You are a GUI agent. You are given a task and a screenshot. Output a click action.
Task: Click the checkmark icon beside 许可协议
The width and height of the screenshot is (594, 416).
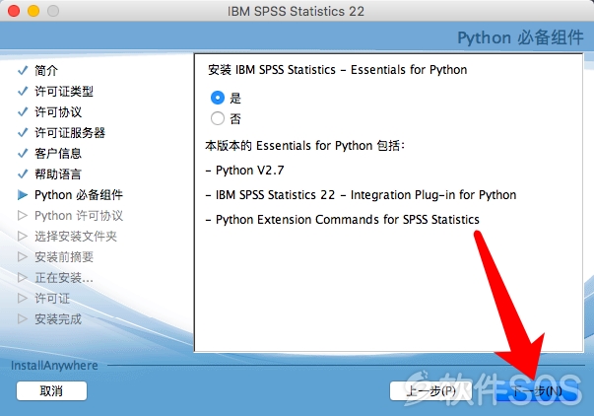pos(23,111)
